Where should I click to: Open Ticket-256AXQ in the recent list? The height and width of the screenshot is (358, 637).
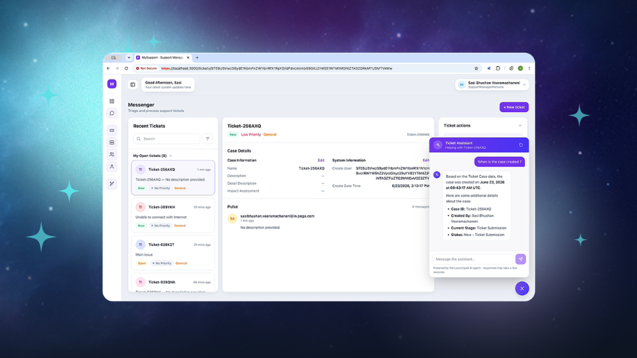pos(173,178)
